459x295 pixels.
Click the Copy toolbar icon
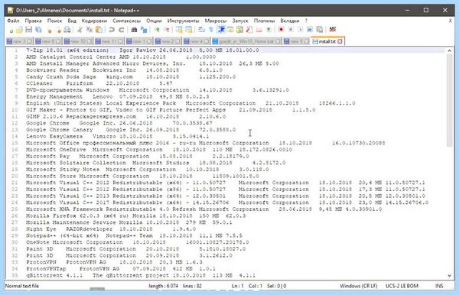(x=90, y=30)
